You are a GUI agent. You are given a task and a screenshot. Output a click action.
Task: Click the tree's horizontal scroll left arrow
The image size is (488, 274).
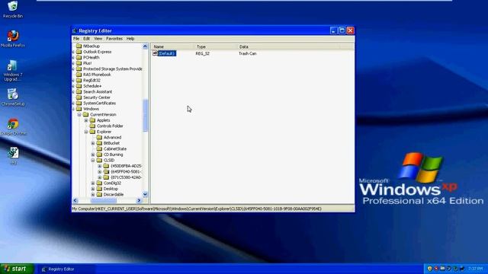point(75,201)
